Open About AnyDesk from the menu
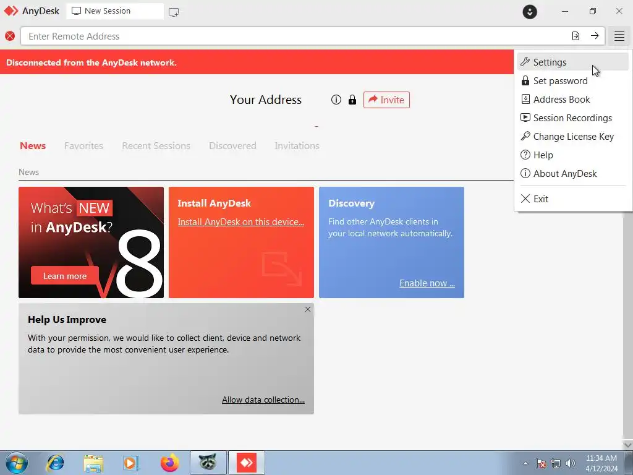This screenshot has height=475, width=633. click(x=573, y=174)
